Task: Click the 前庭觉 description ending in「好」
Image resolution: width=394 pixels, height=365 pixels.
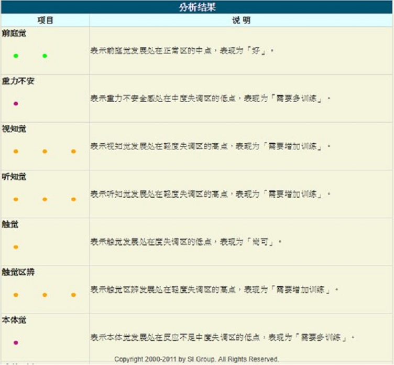Action: click(x=182, y=51)
